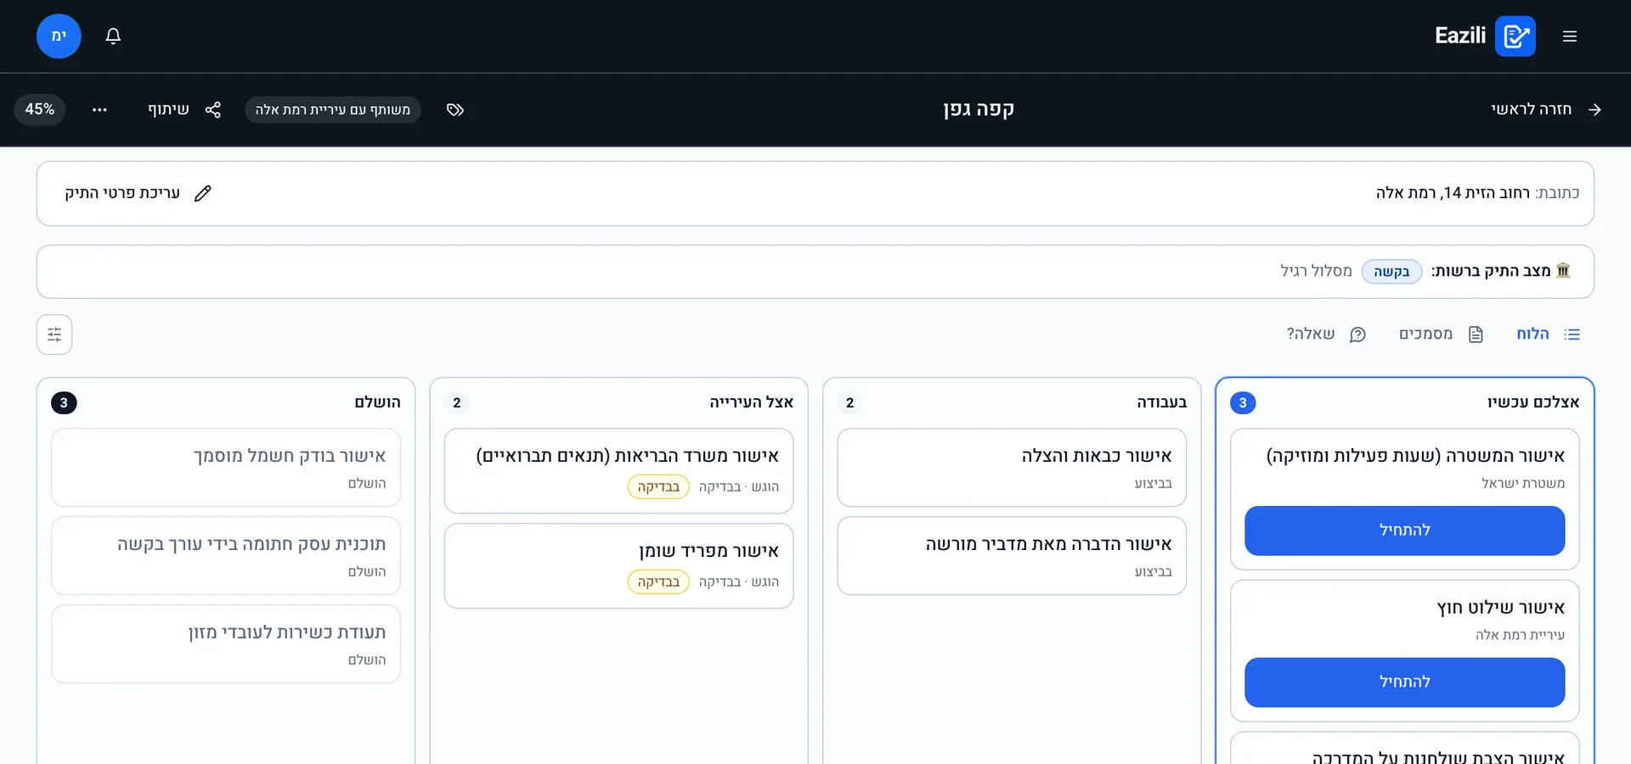Image resolution: width=1631 pixels, height=764 pixels.
Task: Click the בעבודה column header
Action: click(1161, 402)
